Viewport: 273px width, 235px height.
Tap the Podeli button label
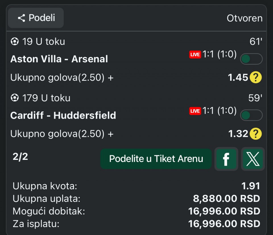tap(42, 18)
